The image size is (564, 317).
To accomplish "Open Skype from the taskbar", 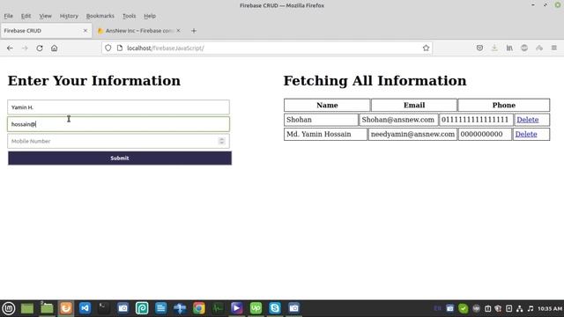I will click(275, 308).
